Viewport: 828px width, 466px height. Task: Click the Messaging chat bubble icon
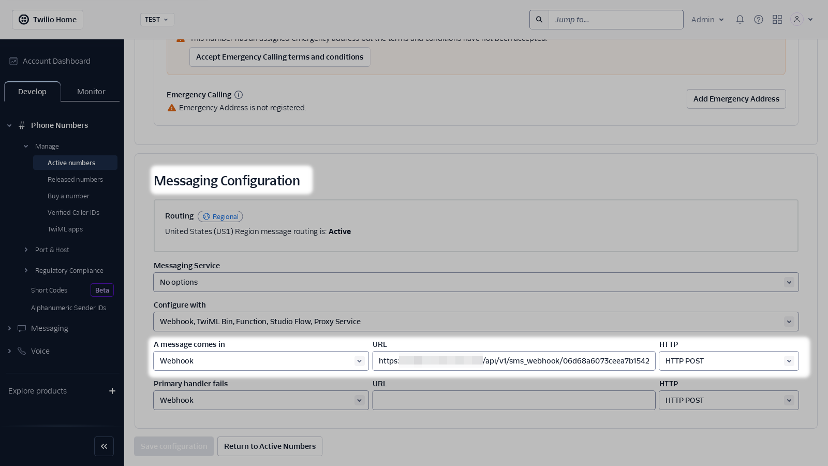pos(22,328)
